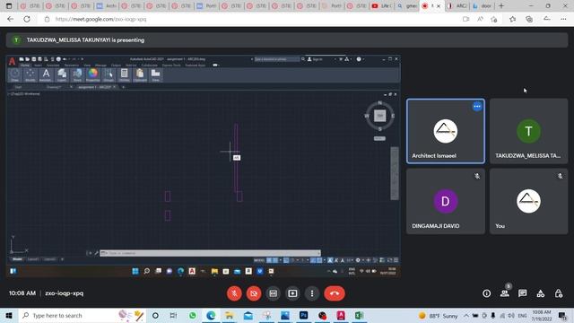
Task: Open the Meet activities panel
Action: (540, 293)
